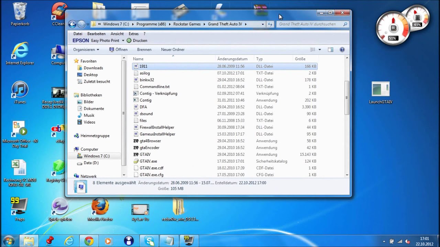Open the view options dropdown arrow
Image resolution: width=440 pixels, height=247 pixels.
(320, 50)
